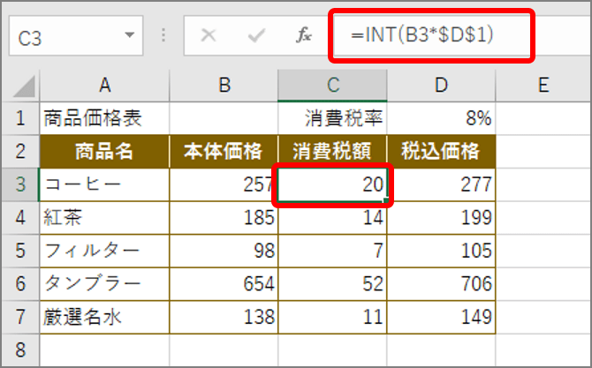The height and width of the screenshot is (368, 592).
Task: Select row 3 header
Action: pyautogui.click(x=20, y=184)
